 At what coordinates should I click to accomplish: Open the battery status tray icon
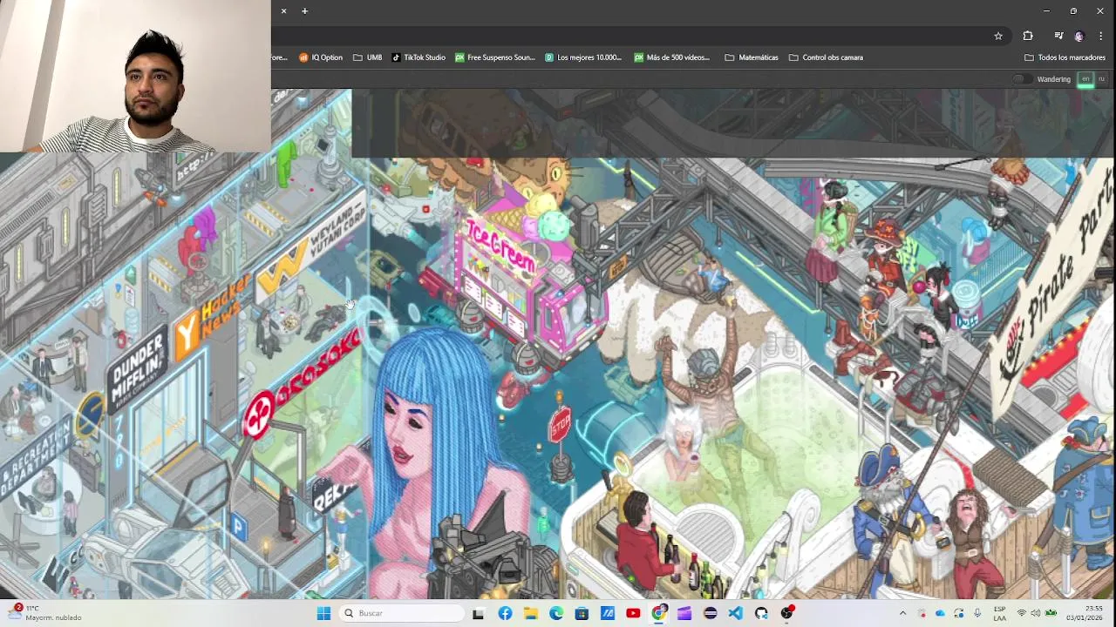coord(1051,613)
